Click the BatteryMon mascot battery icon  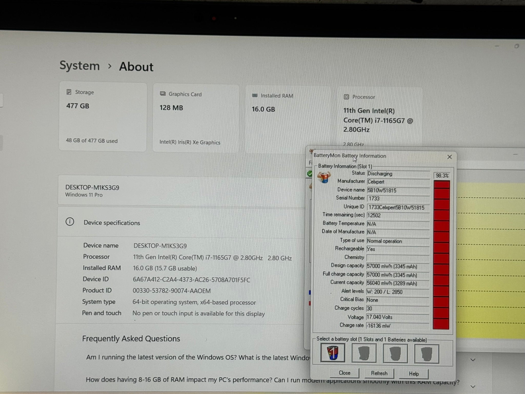coord(324,178)
